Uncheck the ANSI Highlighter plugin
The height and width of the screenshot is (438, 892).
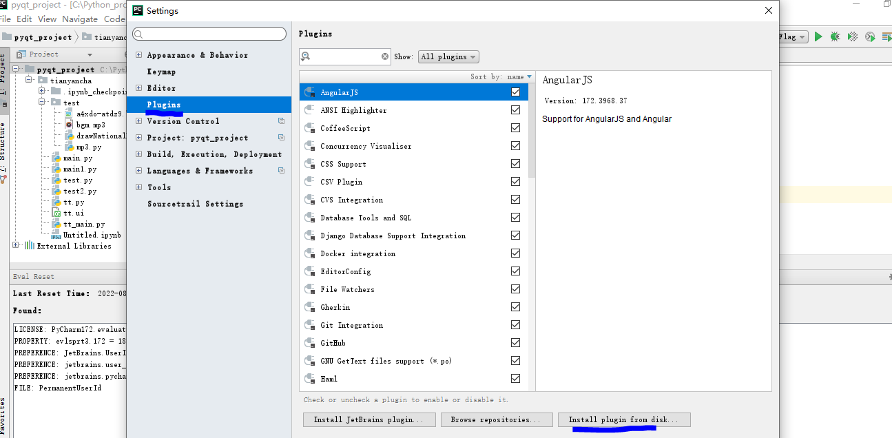(x=515, y=109)
